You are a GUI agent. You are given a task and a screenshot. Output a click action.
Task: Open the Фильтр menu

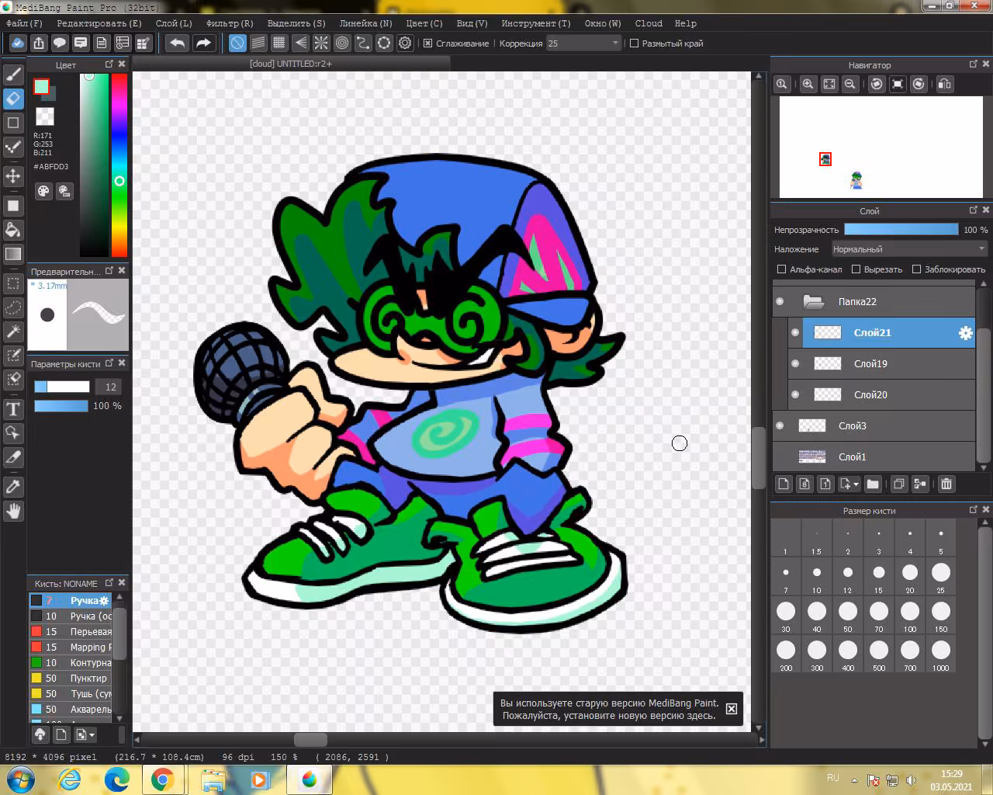[x=230, y=23]
